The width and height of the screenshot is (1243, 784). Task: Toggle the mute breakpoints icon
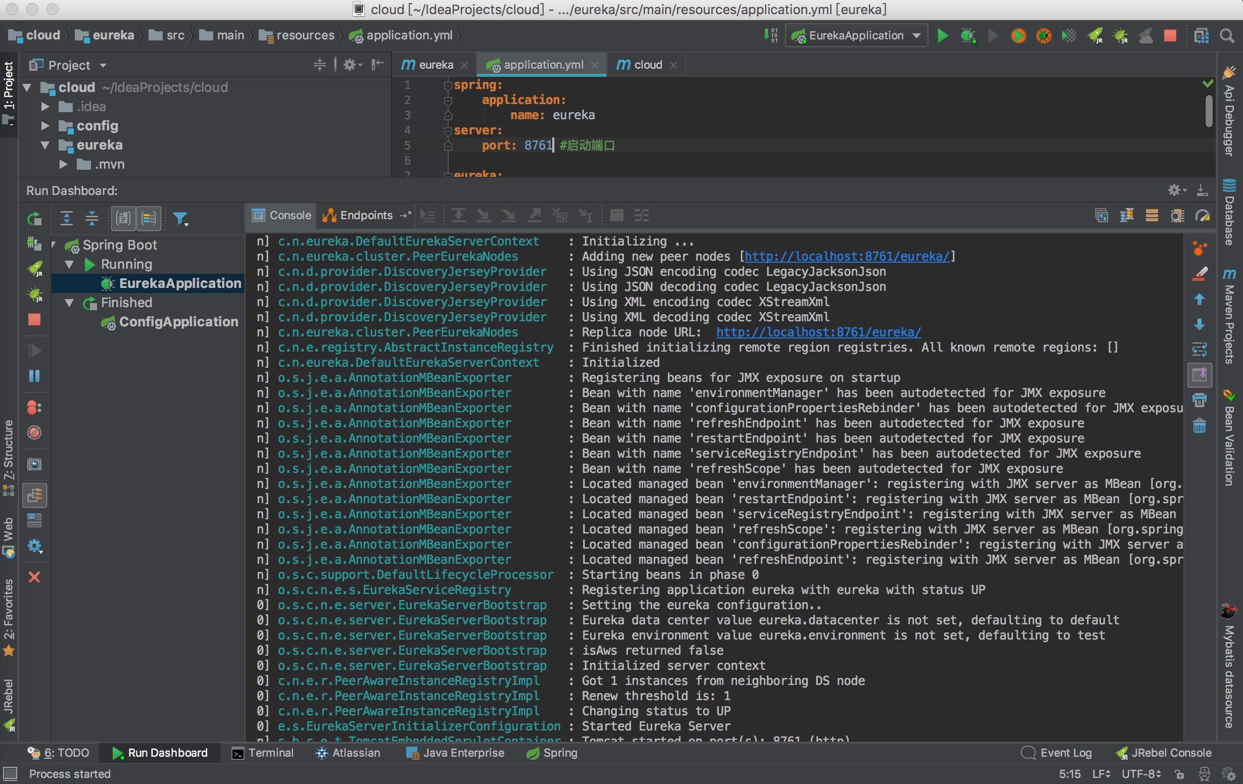pyautogui.click(x=34, y=432)
